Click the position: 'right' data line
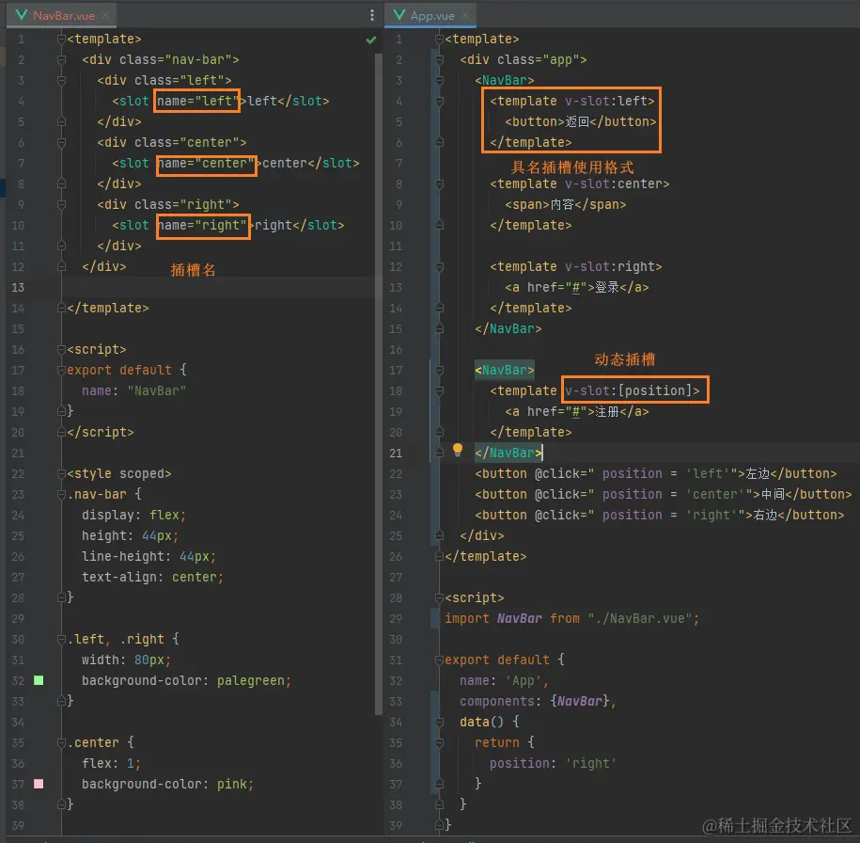Viewport: 860px width, 843px height. [x=553, y=763]
